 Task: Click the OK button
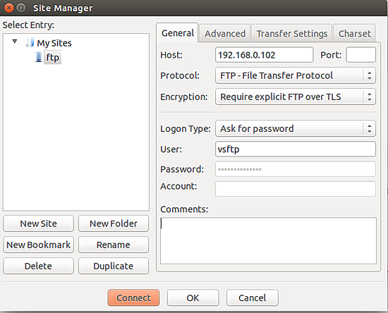(193, 298)
